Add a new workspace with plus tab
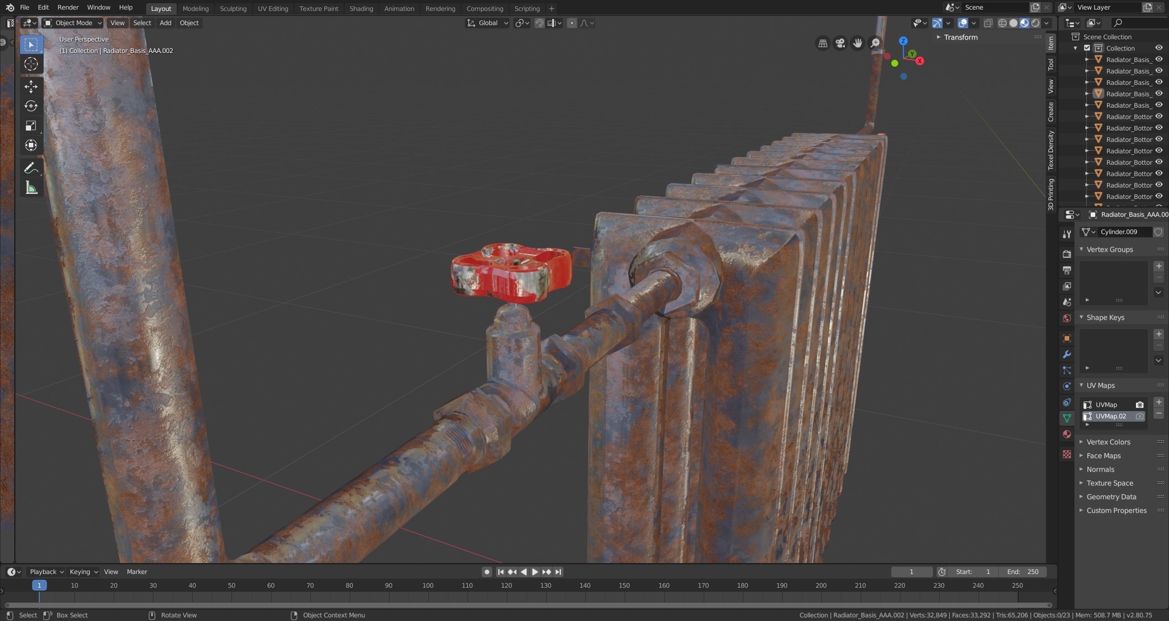Viewport: 1169px width, 621px height. coord(551,8)
